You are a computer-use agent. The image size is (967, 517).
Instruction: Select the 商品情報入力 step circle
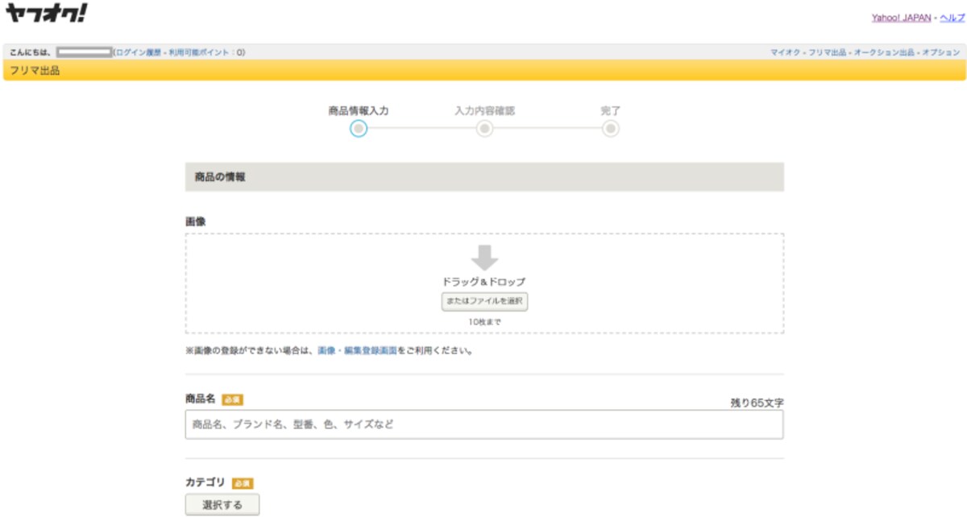(x=359, y=129)
